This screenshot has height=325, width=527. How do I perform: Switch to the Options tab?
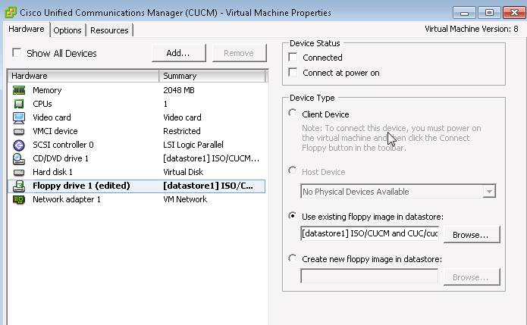pyautogui.click(x=67, y=30)
